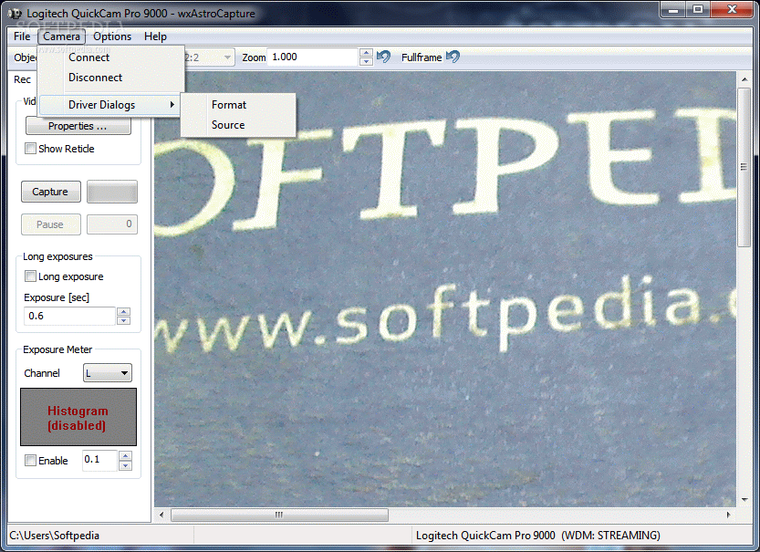Click the Zoom field showing 1.000
The width and height of the screenshot is (760, 552).
313,57
